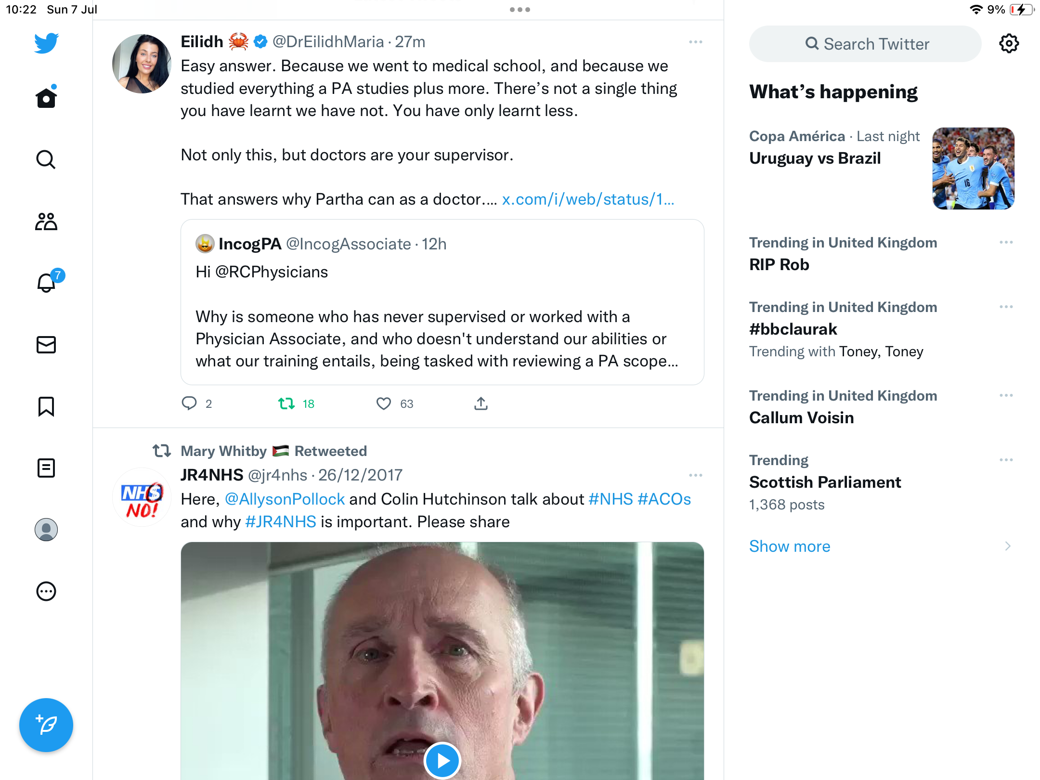1040x780 pixels.
Task: Open the x.com status link in tweet
Action: tap(588, 199)
